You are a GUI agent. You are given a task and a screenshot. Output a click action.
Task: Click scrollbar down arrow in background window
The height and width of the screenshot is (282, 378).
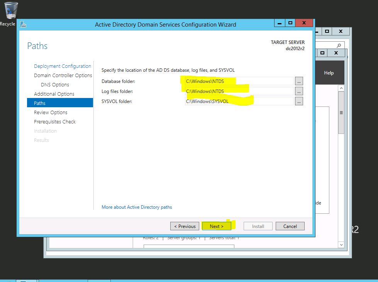[341, 245]
